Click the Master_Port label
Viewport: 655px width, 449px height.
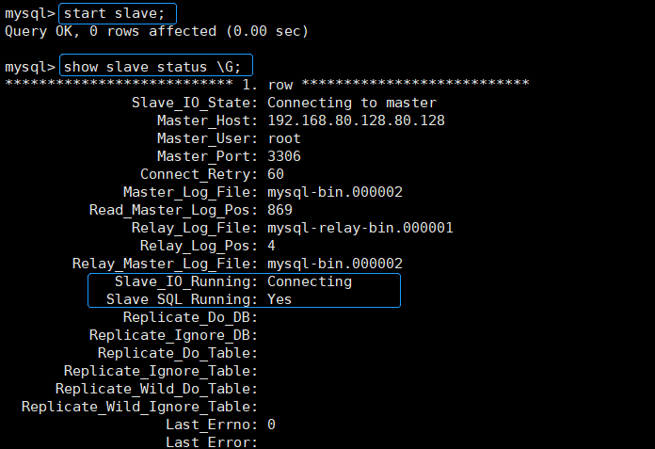(207, 156)
